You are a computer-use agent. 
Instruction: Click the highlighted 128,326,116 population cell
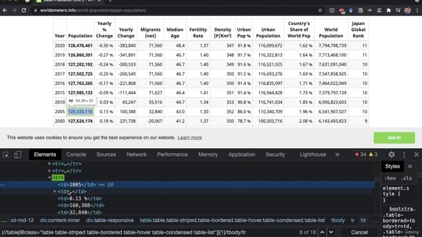pyautogui.click(x=80, y=111)
